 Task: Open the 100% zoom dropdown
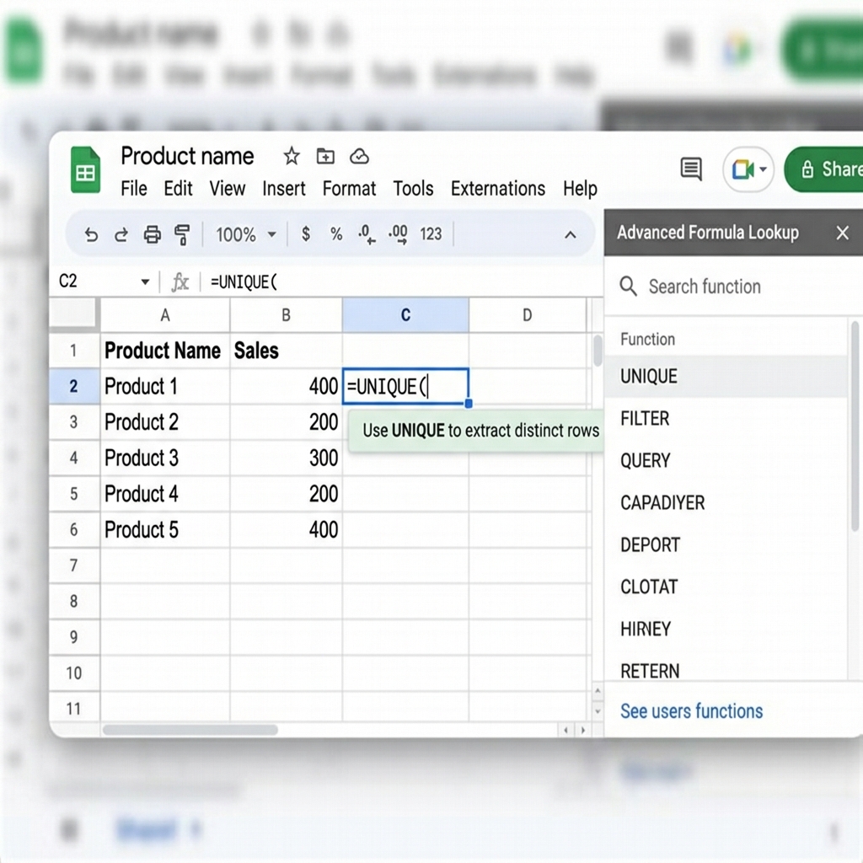point(245,235)
